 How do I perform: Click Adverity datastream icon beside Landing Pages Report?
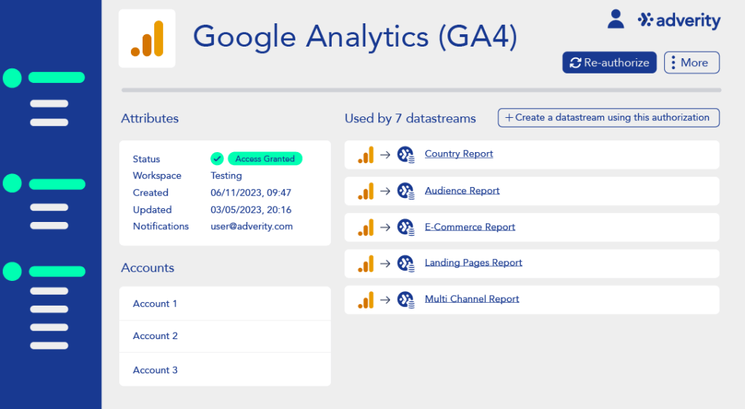tap(406, 263)
